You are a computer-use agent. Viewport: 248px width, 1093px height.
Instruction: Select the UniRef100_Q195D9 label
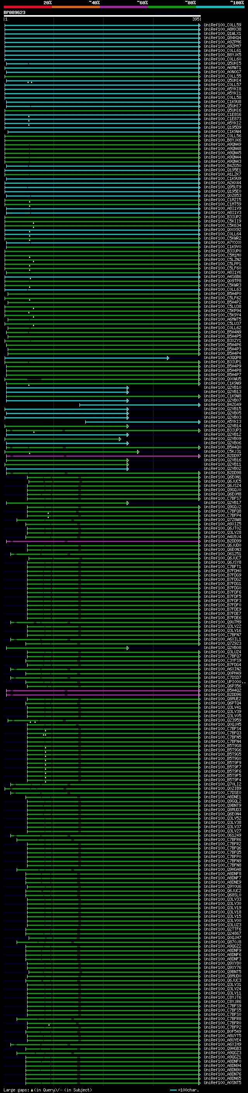tap(222, 127)
